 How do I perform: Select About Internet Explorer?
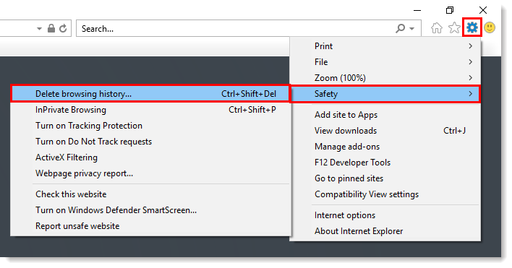[x=385, y=231]
